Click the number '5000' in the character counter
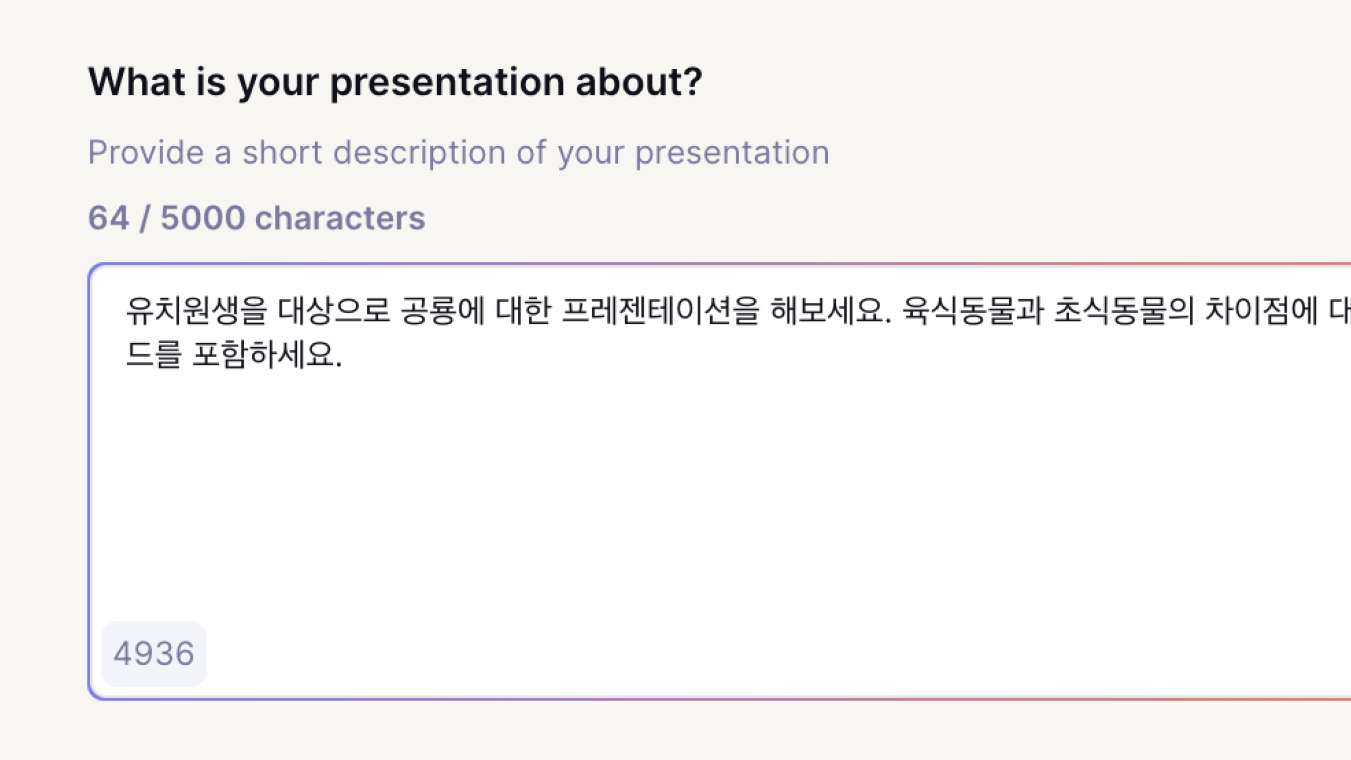Image resolution: width=1351 pixels, height=760 pixels. click(202, 218)
